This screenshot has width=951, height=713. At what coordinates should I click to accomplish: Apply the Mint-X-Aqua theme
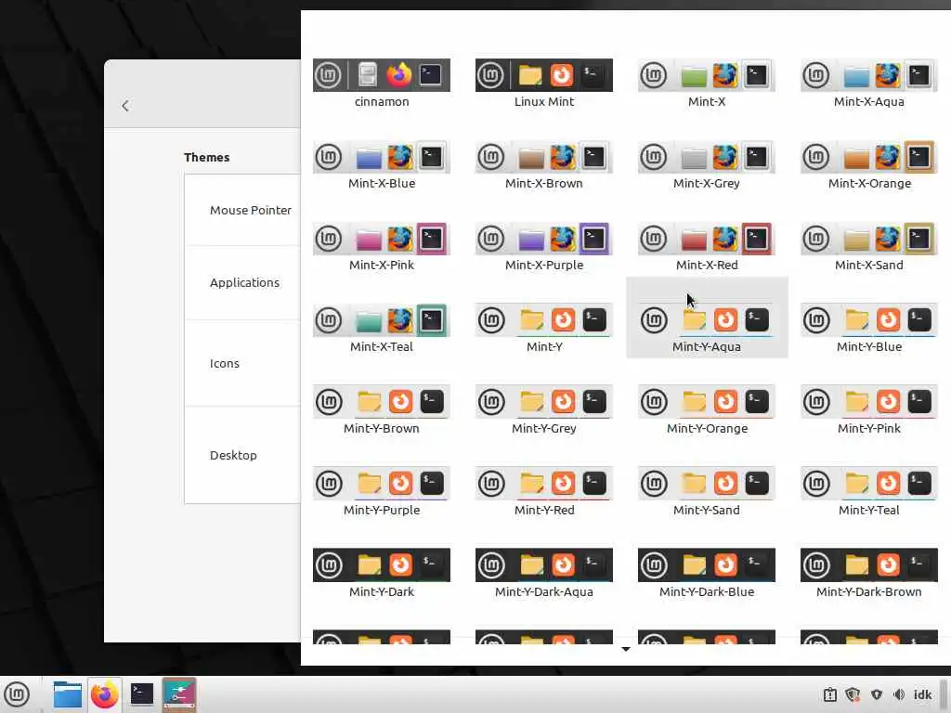(869, 83)
